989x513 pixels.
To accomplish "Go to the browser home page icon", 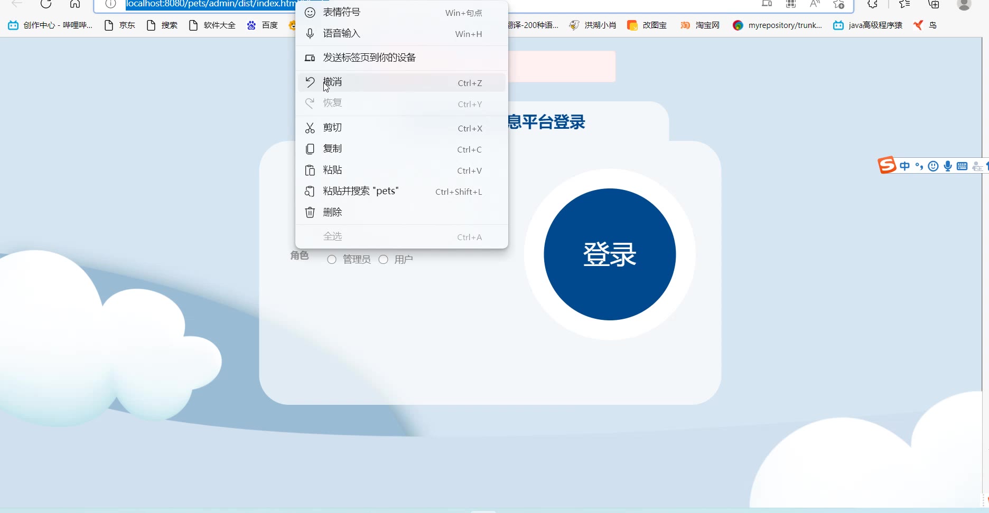I will click(75, 4).
